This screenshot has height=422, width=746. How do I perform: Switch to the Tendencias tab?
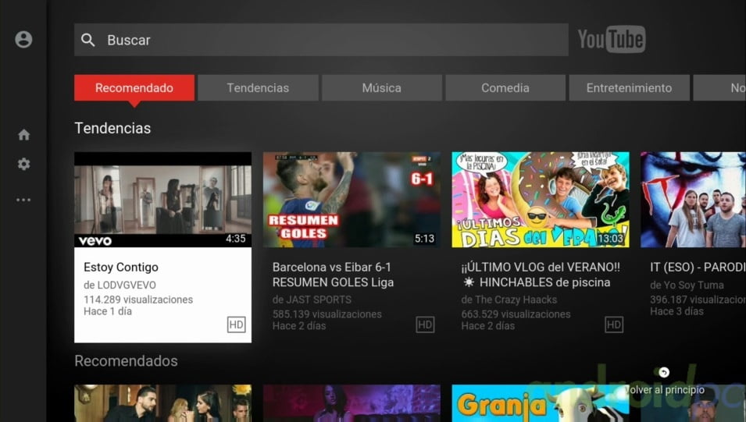pos(258,88)
